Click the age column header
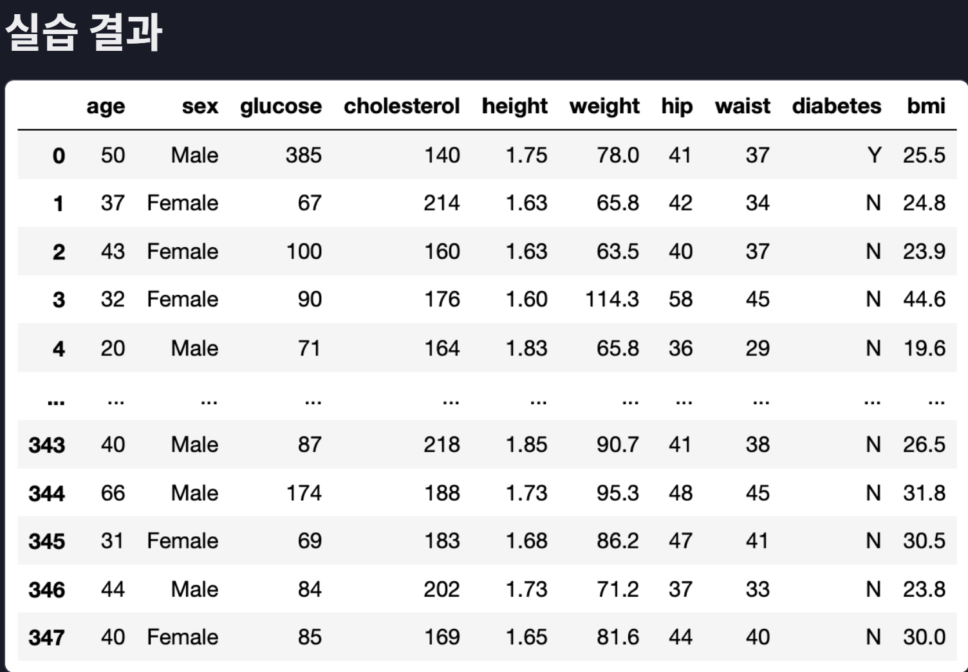968x672 pixels. (x=106, y=106)
